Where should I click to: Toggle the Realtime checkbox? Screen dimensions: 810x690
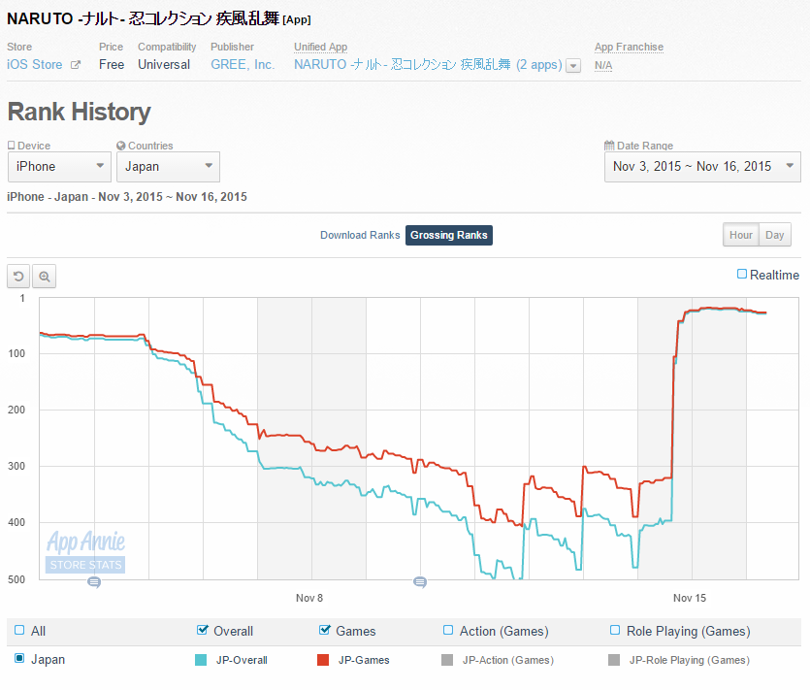[742, 274]
